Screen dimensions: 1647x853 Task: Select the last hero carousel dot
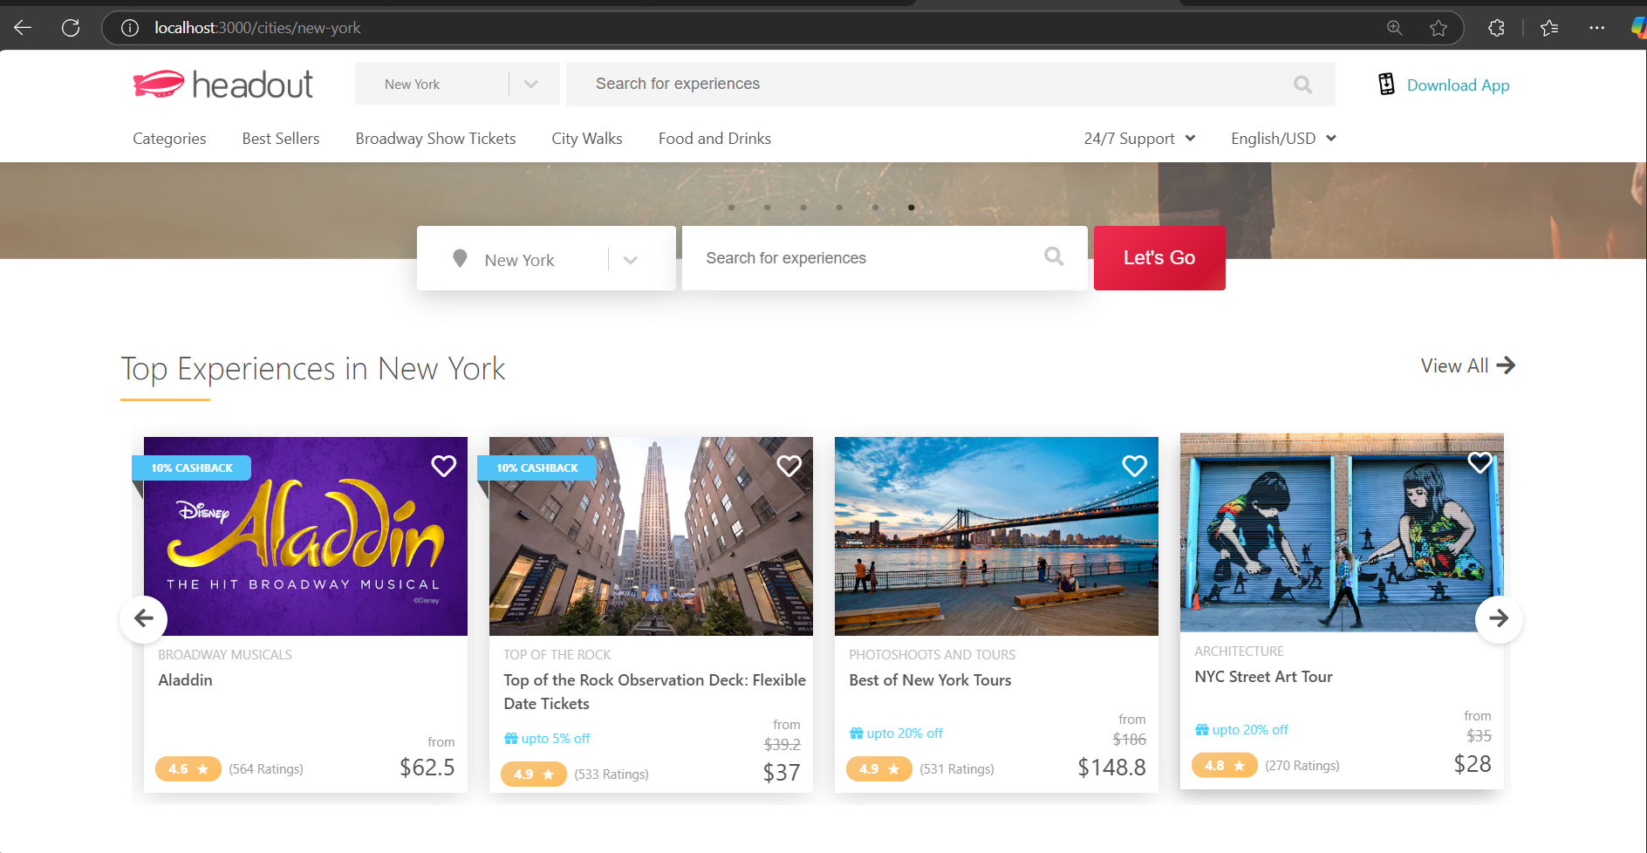click(x=911, y=208)
